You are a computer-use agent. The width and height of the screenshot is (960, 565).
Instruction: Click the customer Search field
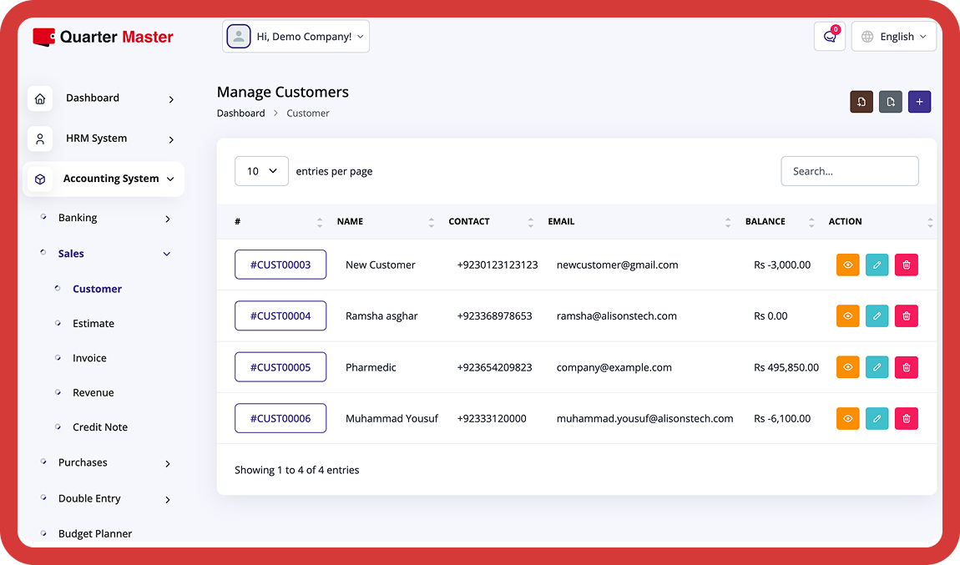[849, 171]
